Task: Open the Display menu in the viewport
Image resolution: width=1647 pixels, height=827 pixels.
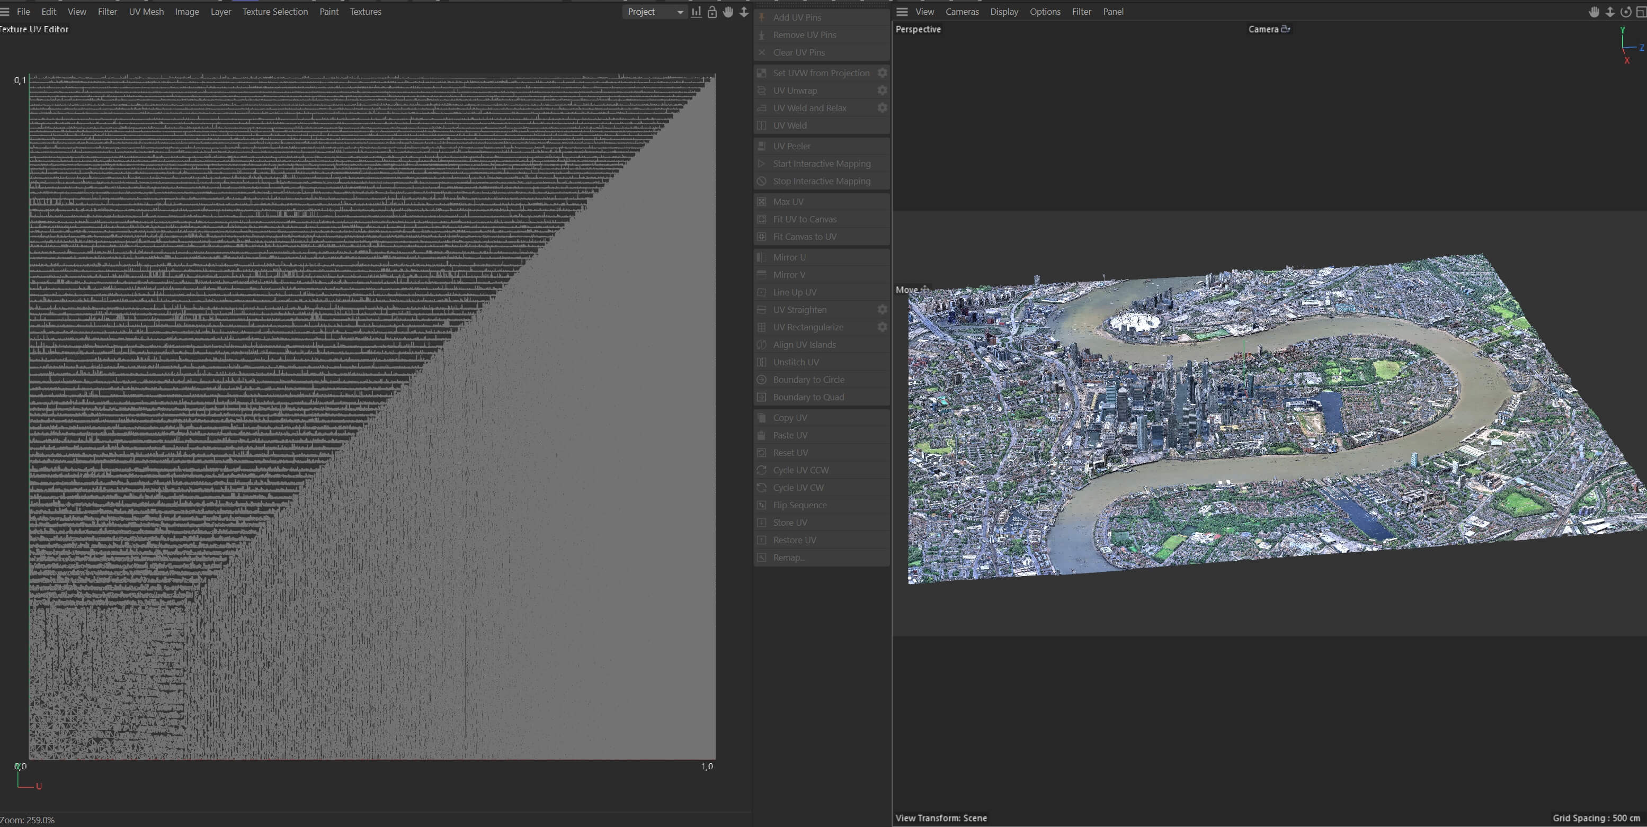Action: pos(1004,12)
